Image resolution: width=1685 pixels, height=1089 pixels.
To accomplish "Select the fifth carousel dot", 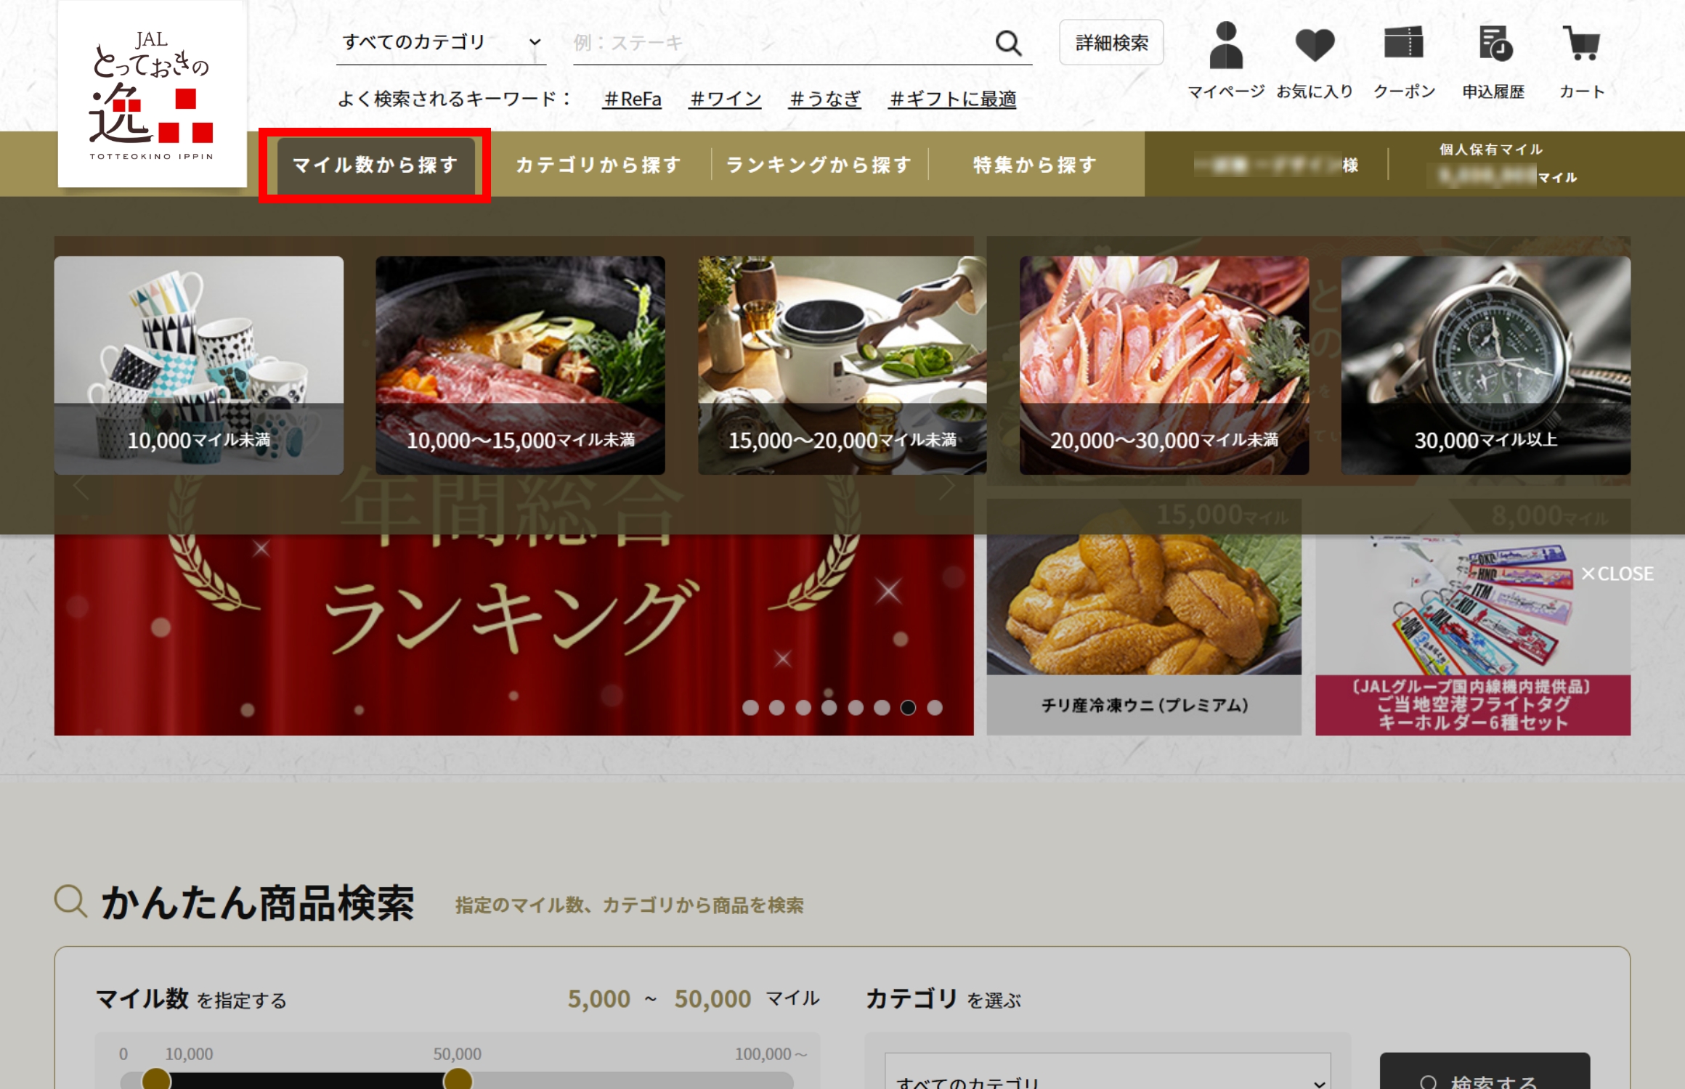I will point(856,707).
